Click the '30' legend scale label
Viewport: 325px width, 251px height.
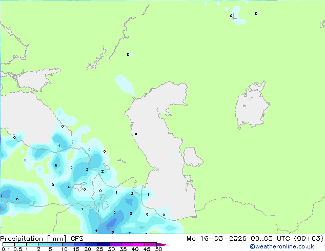coord(111,249)
